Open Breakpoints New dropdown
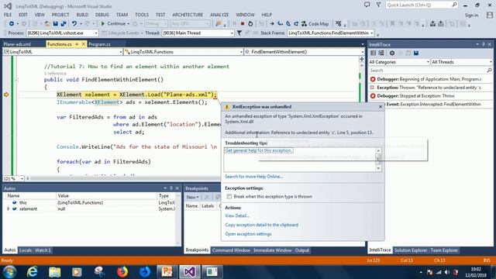 192,197
